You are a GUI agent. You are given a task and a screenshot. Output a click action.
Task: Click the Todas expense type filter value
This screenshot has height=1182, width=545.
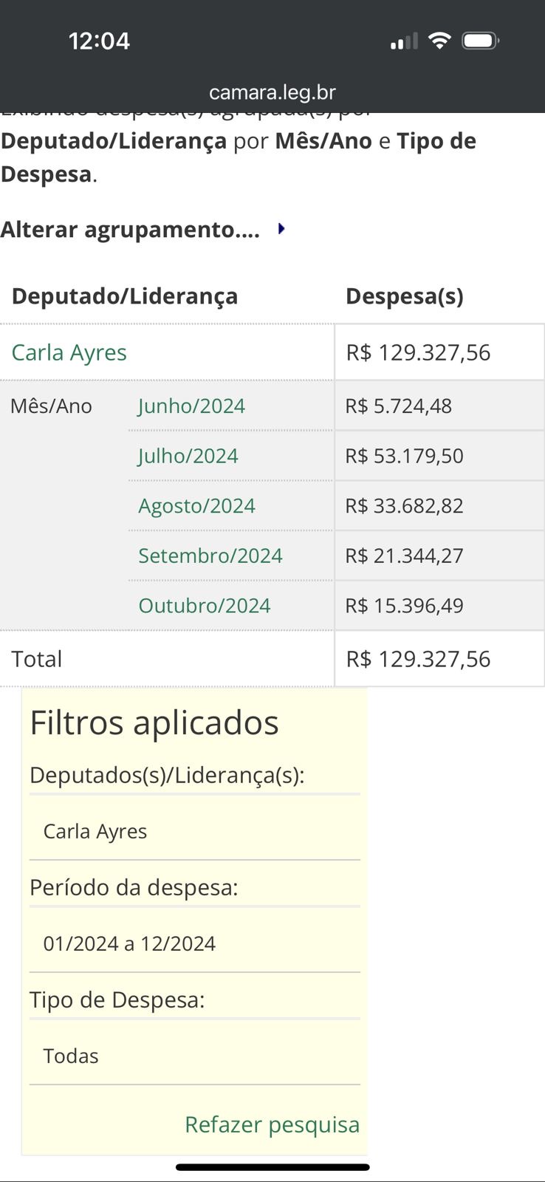[71, 1056]
